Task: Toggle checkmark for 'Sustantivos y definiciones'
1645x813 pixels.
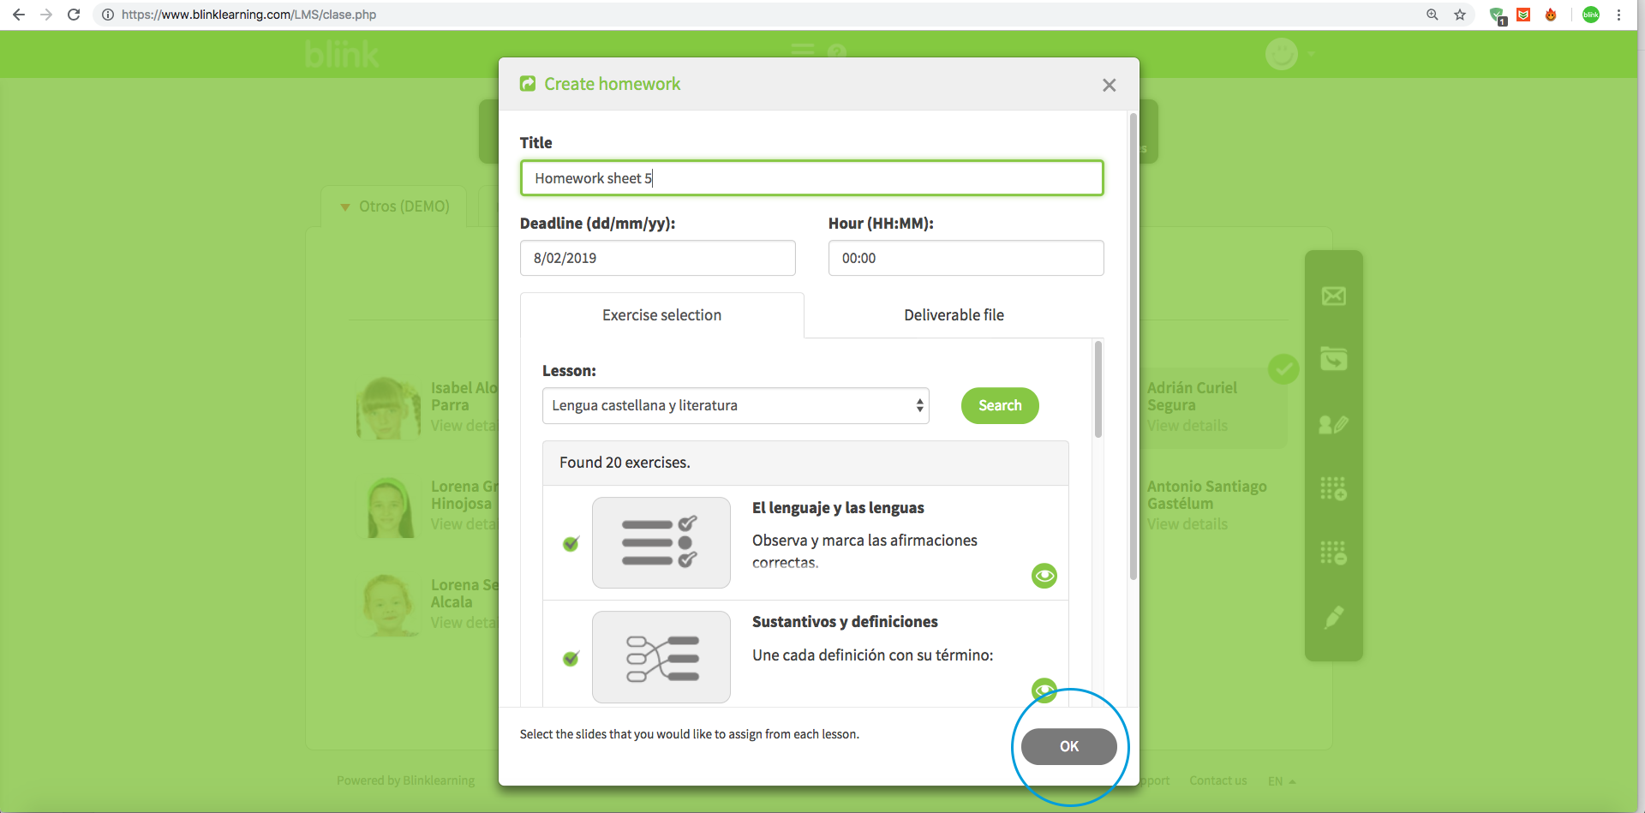Action: [x=571, y=659]
